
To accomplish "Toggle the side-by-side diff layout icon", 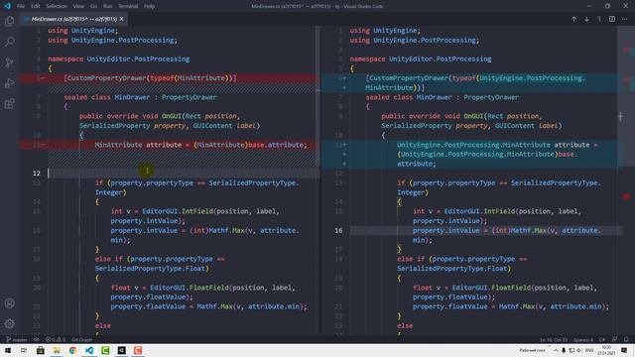I will coord(612,19).
